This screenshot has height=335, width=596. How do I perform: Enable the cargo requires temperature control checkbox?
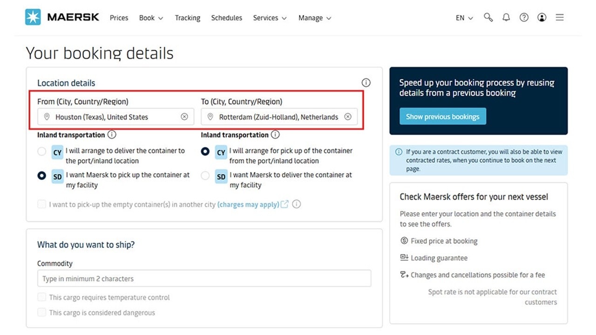point(41,297)
